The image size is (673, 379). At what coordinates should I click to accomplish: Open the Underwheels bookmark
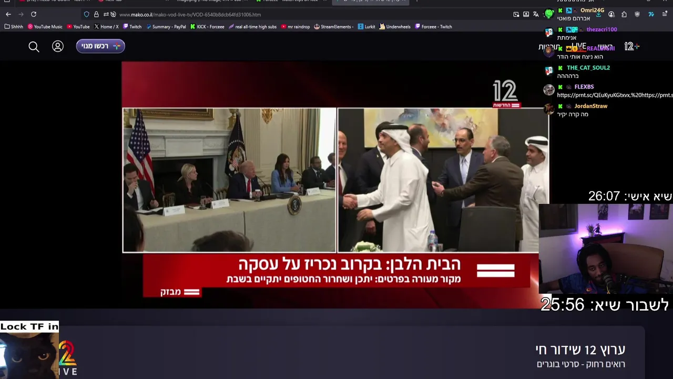pyautogui.click(x=395, y=26)
